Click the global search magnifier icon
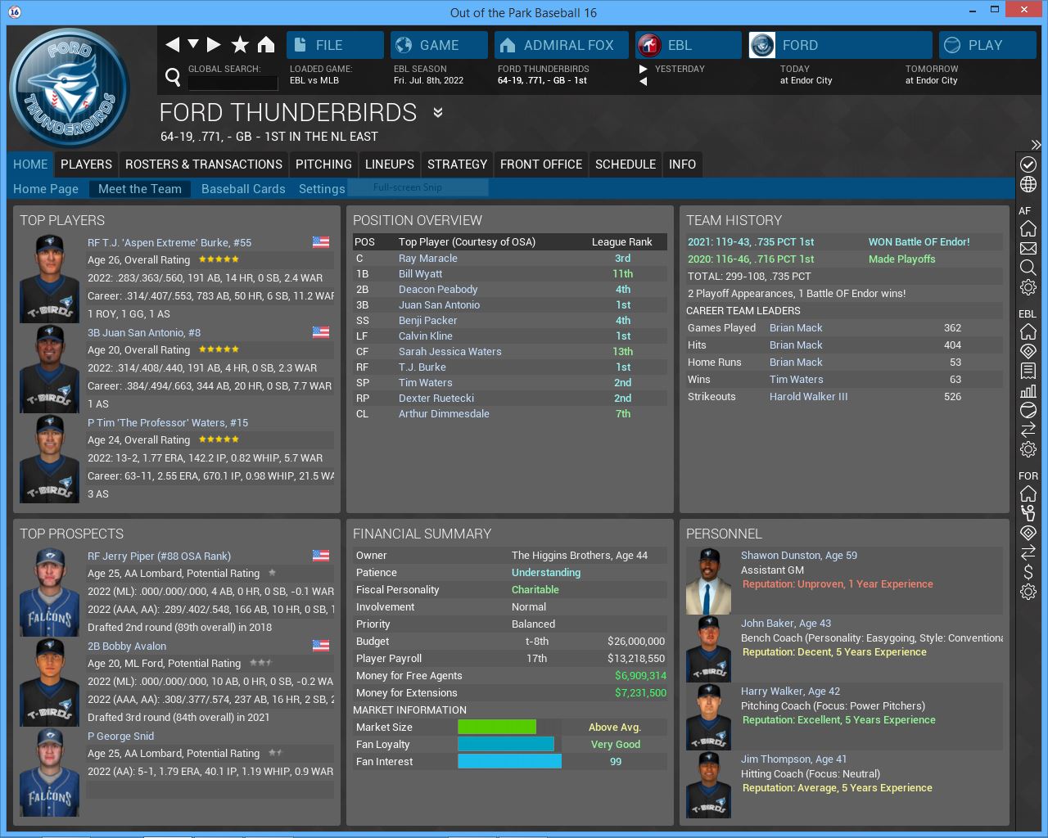 pyautogui.click(x=173, y=77)
